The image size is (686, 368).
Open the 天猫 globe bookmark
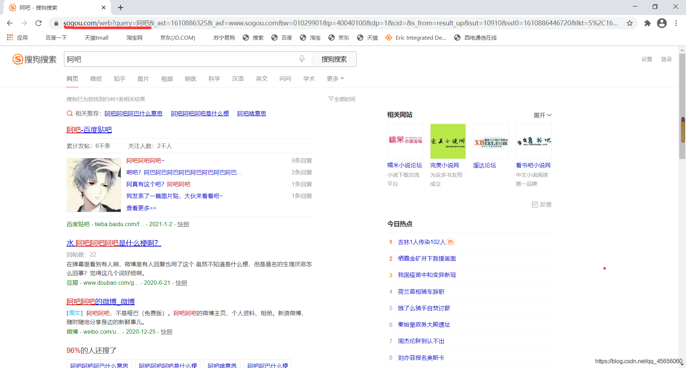pyautogui.click(x=367, y=38)
